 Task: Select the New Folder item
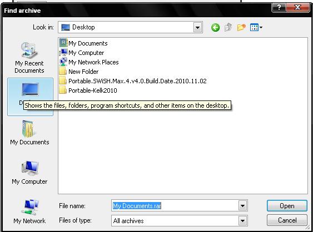pos(79,72)
